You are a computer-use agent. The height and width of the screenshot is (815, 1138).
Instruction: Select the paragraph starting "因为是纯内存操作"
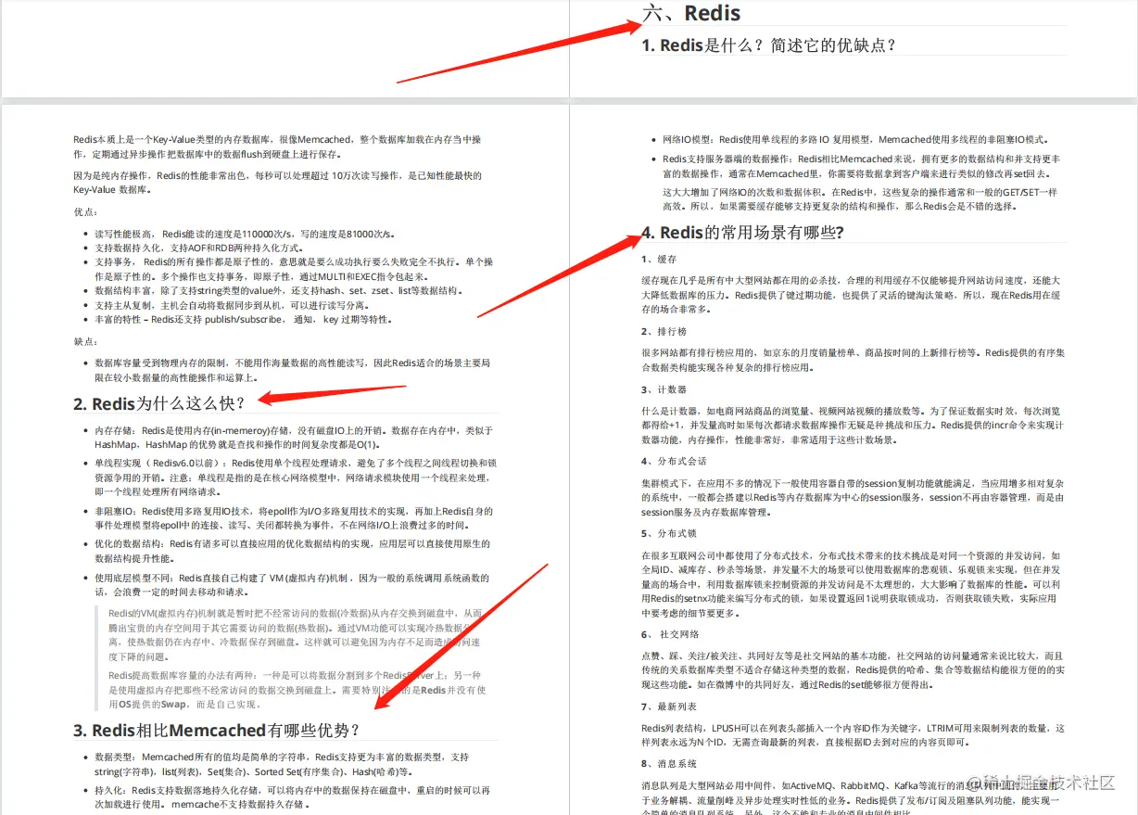tap(277, 182)
